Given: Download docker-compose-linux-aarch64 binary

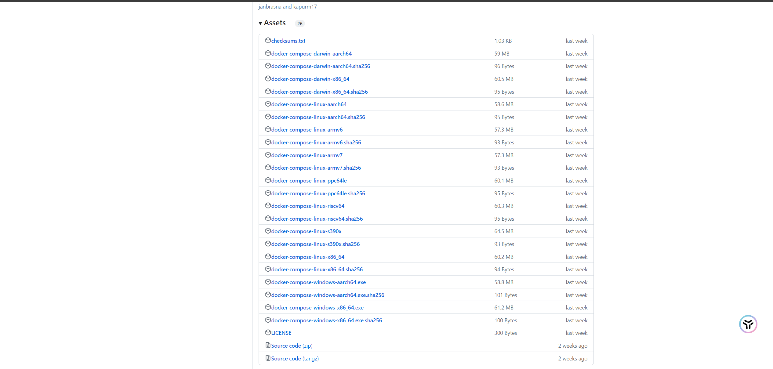Looking at the screenshot, I should pyautogui.click(x=309, y=104).
